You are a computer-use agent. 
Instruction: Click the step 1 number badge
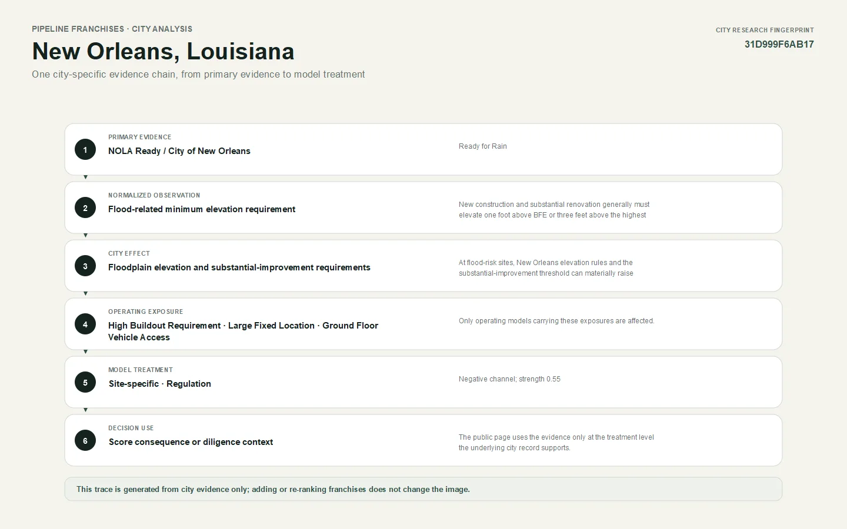pyautogui.click(x=85, y=149)
